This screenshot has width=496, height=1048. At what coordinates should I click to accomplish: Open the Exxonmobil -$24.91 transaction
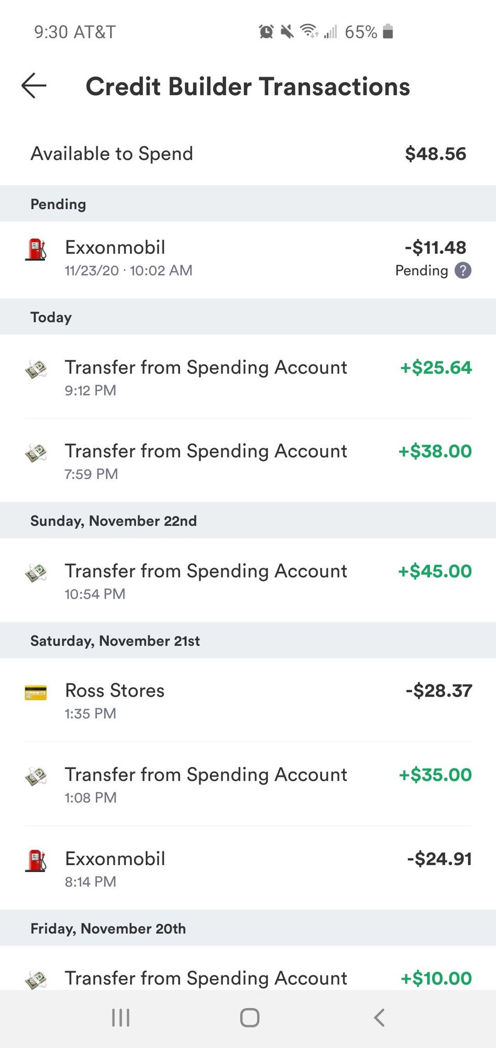point(248,869)
